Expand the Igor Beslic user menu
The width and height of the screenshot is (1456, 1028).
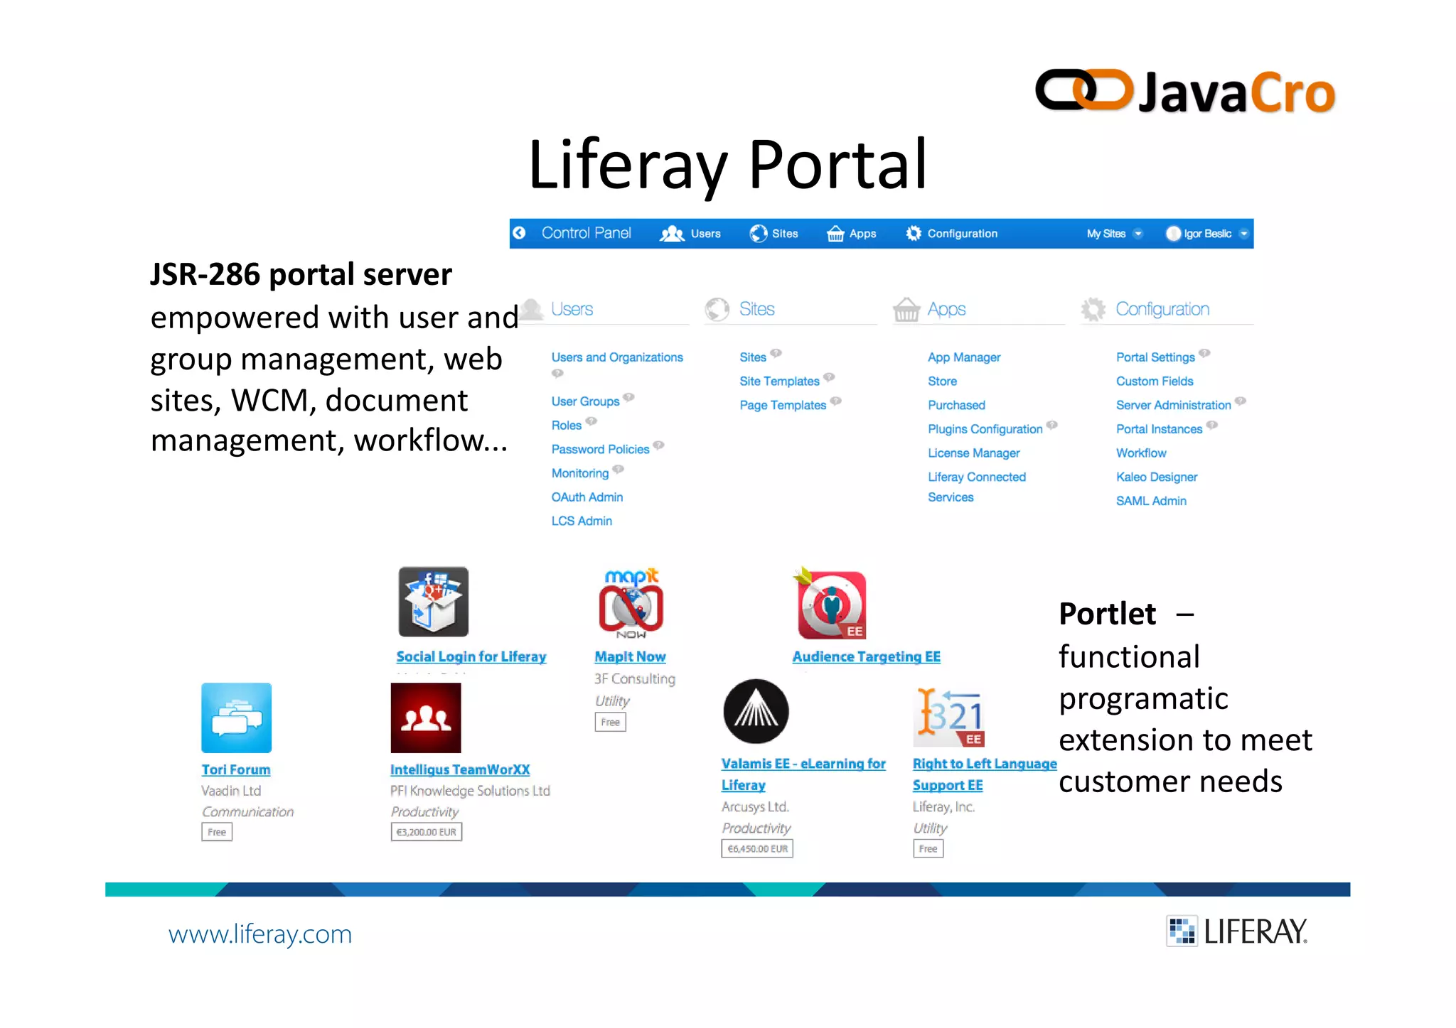(x=1208, y=234)
